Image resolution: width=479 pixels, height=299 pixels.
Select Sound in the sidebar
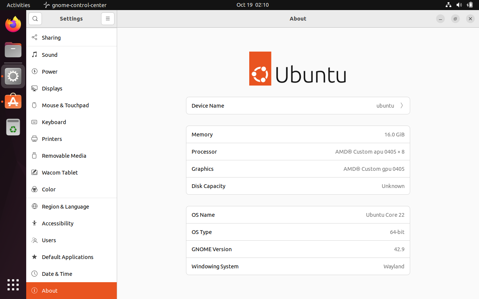71,55
